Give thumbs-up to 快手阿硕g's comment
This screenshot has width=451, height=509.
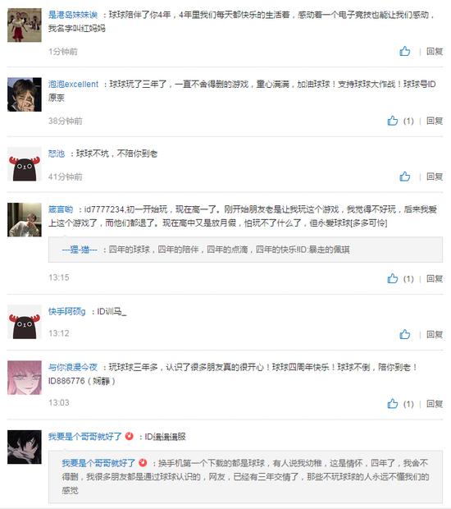[404, 334]
